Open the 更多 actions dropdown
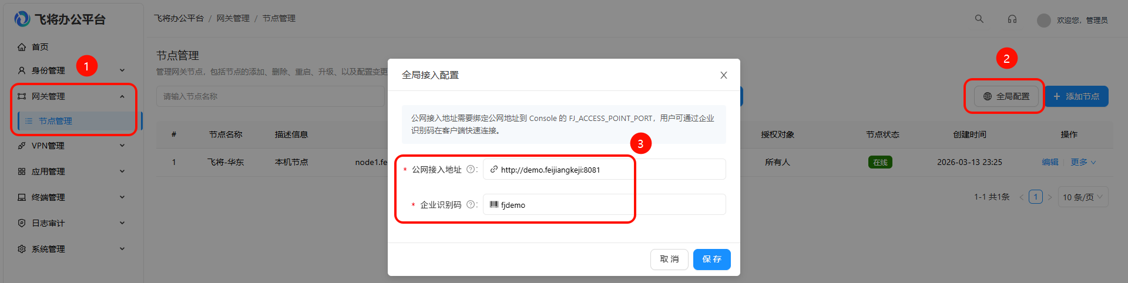Screen dimensions: 1128x283 pyautogui.click(x=1083, y=162)
